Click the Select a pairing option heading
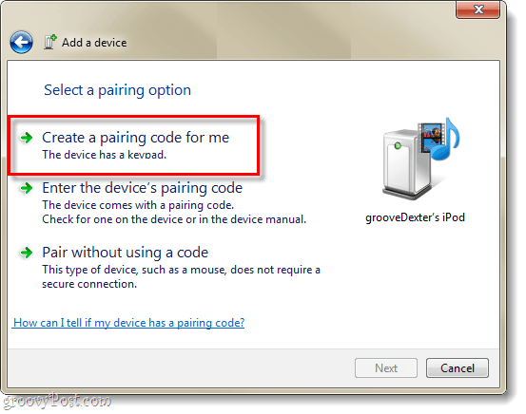526x414 pixels. [117, 90]
